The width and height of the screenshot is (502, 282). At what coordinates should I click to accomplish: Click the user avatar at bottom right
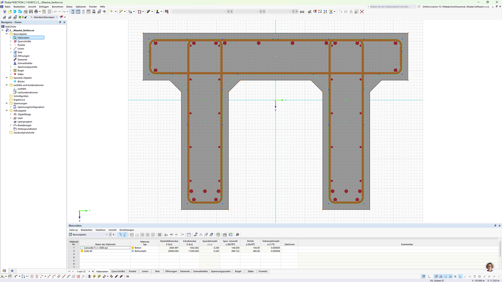click(489, 267)
